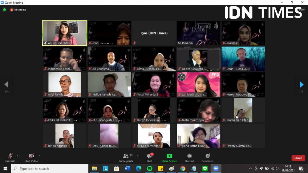Open the Reactions menu
Viewport: 308px width, 173px height.
click(207, 158)
